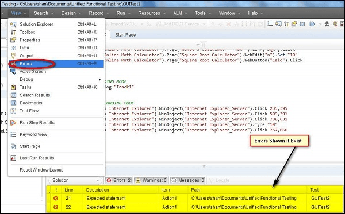The width and height of the screenshot is (345, 214).
Task: Toggle the Messages: 0 filter
Action: [x=187, y=180]
